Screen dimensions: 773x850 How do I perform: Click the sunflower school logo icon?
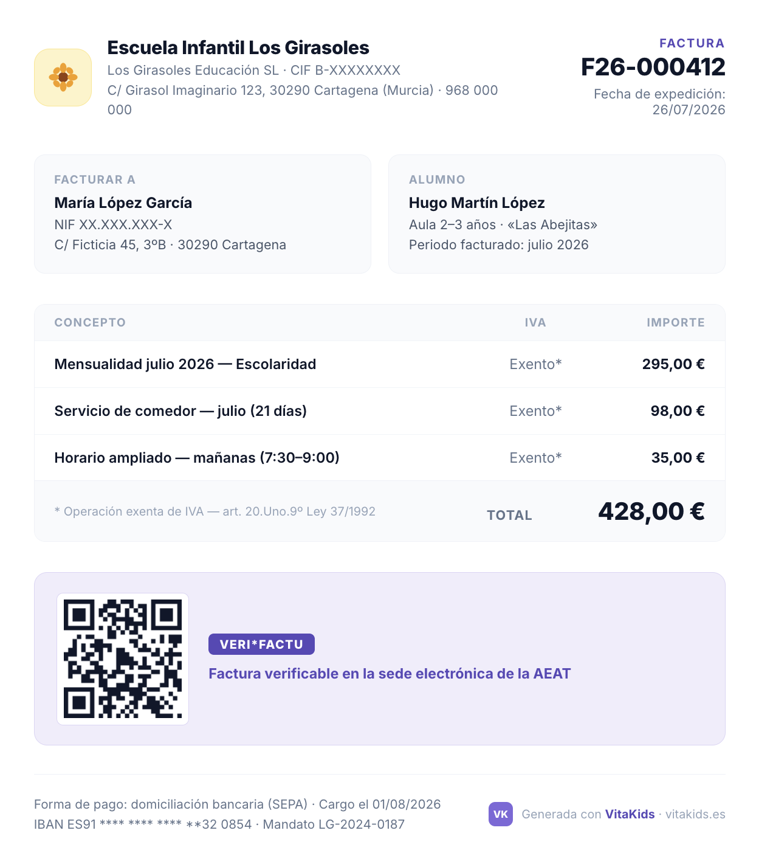point(63,77)
